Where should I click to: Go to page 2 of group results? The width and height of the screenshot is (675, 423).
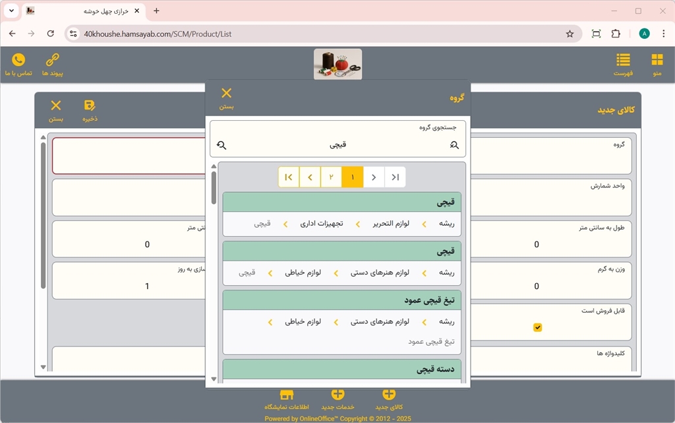click(331, 177)
